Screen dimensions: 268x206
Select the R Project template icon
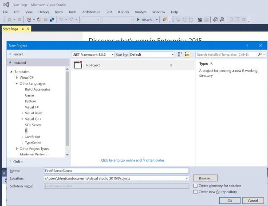click(78, 65)
